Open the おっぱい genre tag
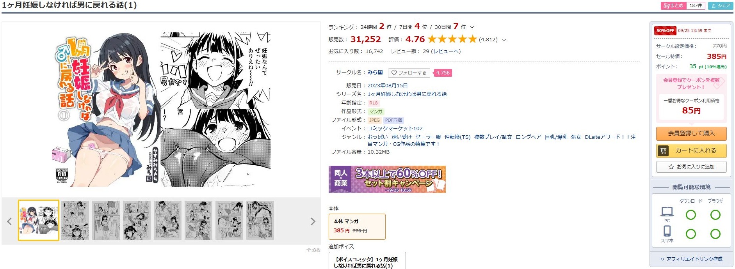 pyautogui.click(x=377, y=137)
